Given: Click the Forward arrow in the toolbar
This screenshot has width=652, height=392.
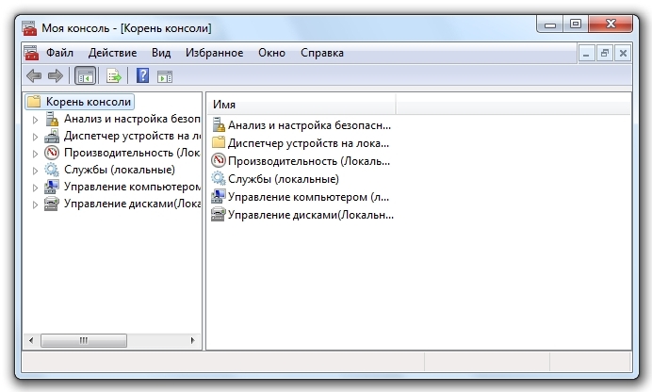Looking at the screenshot, I should pyautogui.click(x=56, y=76).
